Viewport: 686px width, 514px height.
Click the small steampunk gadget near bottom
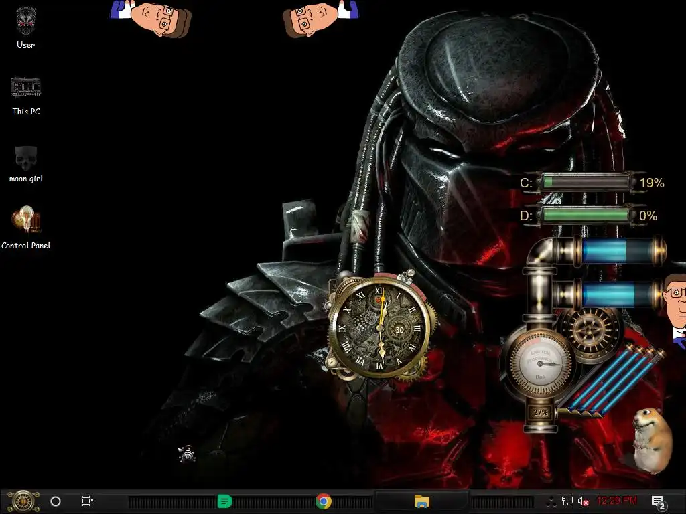pos(188,454)
